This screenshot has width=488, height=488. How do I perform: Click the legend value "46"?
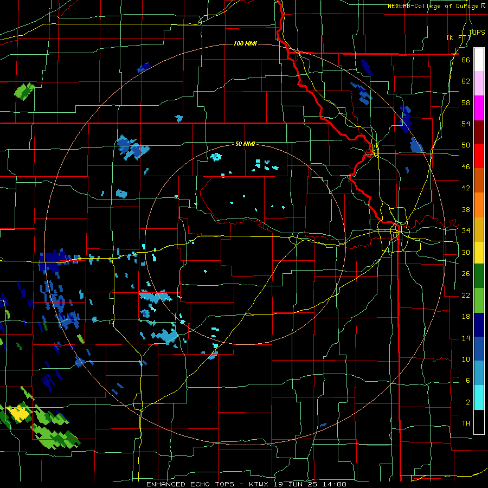[466, 167]
